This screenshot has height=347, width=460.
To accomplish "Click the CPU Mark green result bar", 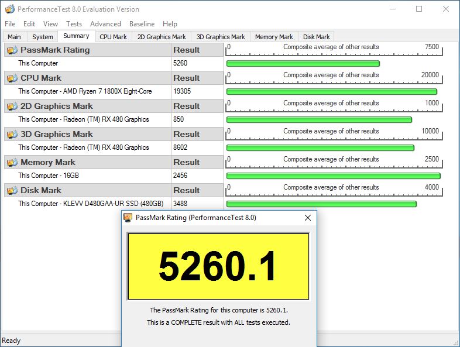I will (332, 91).
